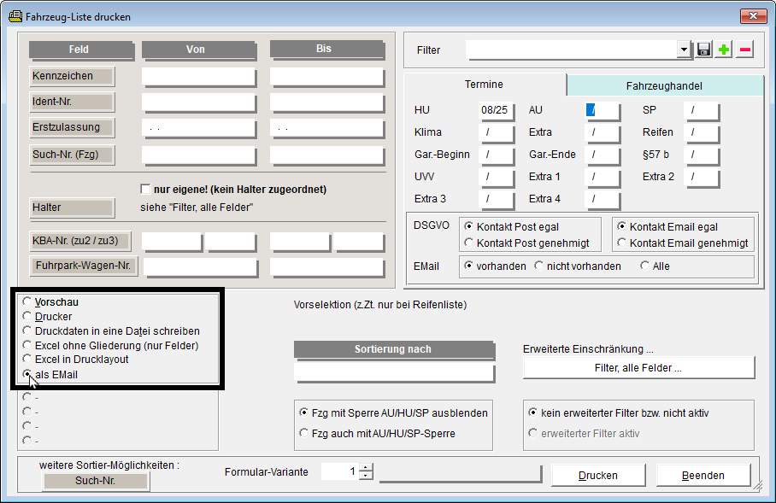Click the Erstzulassung field button

tap(72, 127)
